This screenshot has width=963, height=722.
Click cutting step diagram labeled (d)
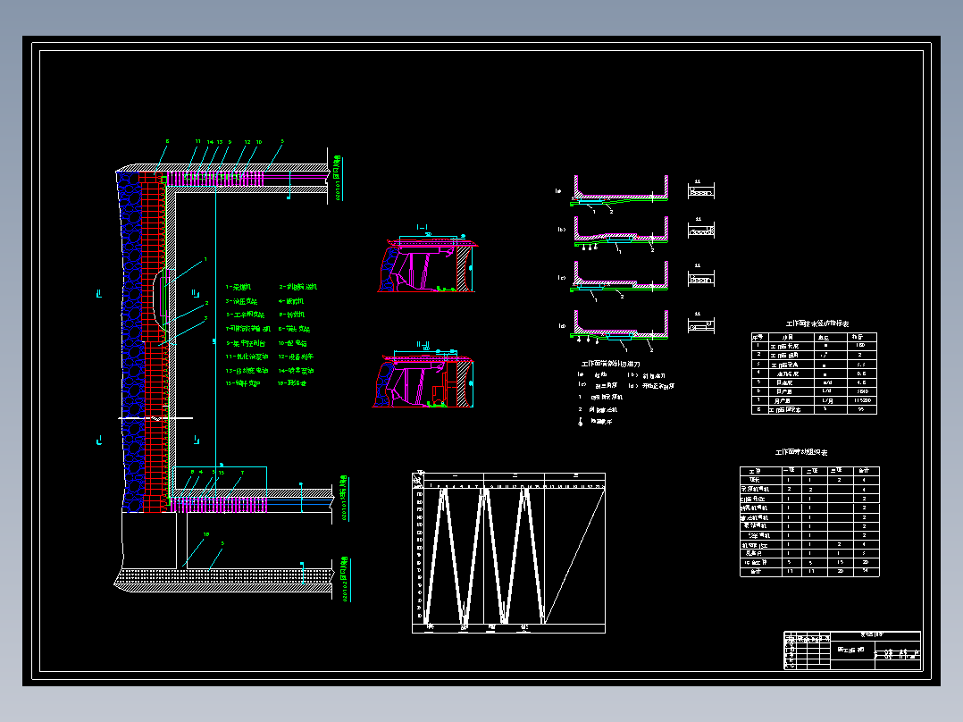click(620, 330)
